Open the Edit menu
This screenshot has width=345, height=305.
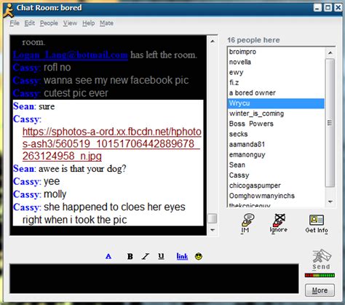click(30, 23)
